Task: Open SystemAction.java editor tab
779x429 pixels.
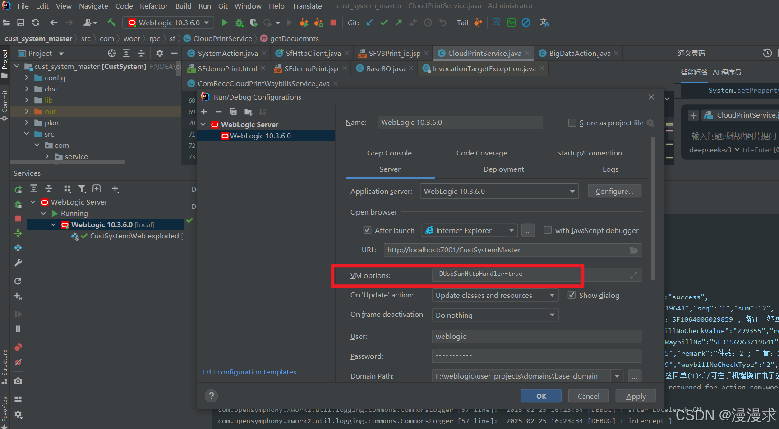Action: [x=228, y=53]
